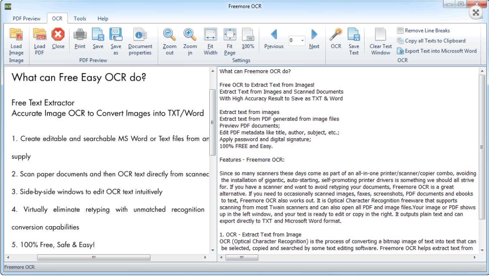
Task: Click the right arrow of the text pane horizontal scrollbar
Action: coord(475,257)
